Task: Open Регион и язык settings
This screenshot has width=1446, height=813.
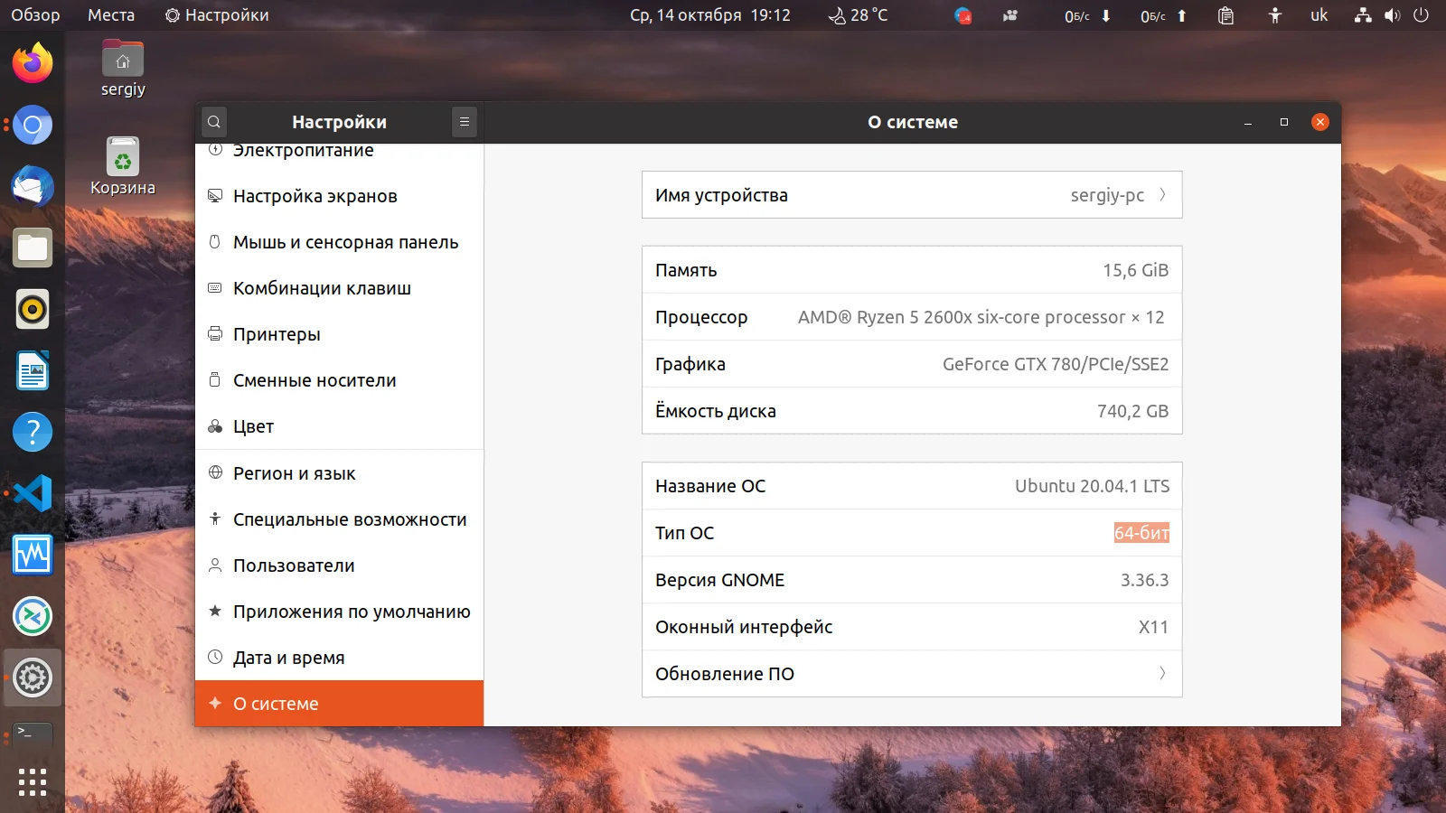Action: coord(340,473)
